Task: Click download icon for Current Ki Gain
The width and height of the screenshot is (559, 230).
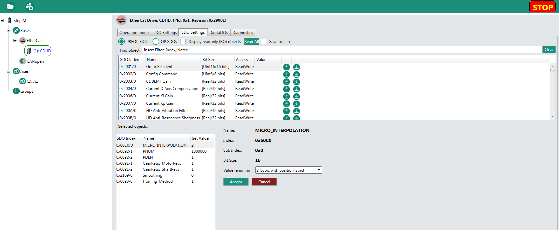Action: [x=296, y=96]
